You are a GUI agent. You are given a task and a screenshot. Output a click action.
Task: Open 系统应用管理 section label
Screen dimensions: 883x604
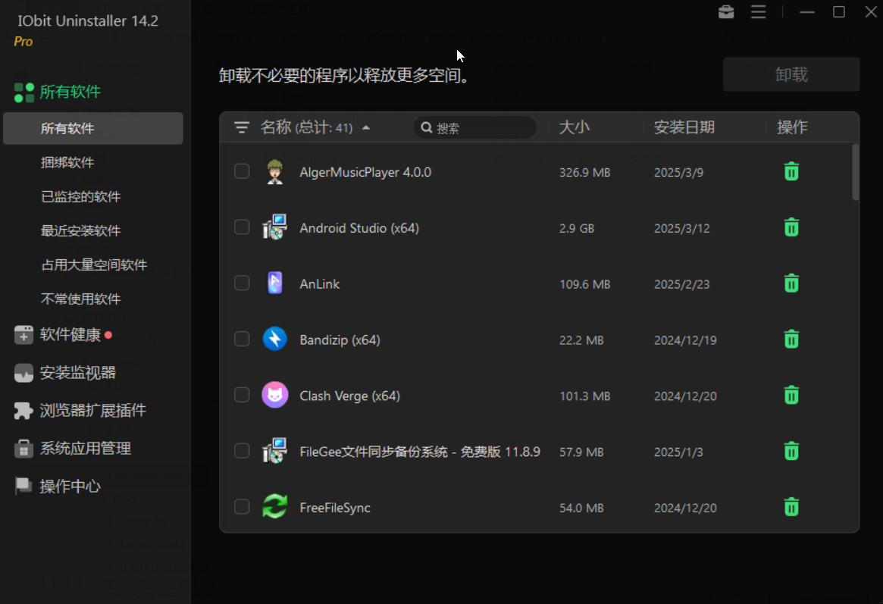click(x=85, y=449)
